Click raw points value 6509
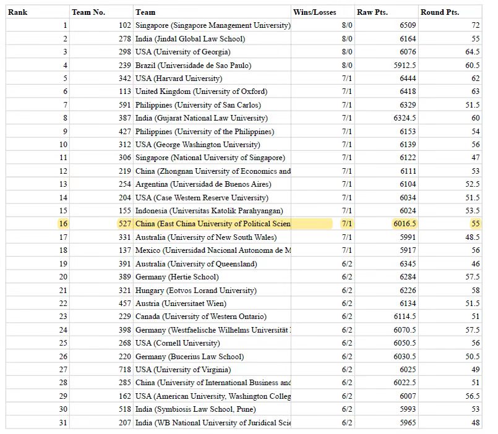Screen dimensions: 498x434 (x=408, y=25)
